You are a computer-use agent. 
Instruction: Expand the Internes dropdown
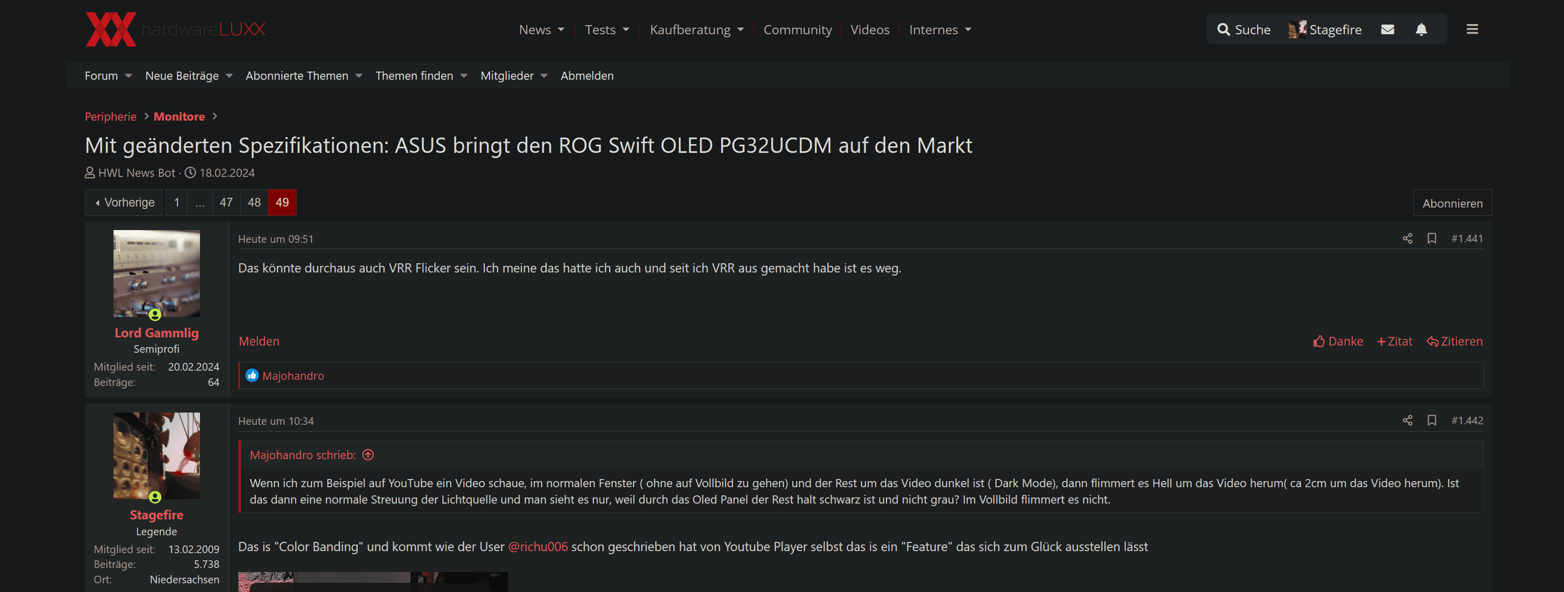point(968,30)
